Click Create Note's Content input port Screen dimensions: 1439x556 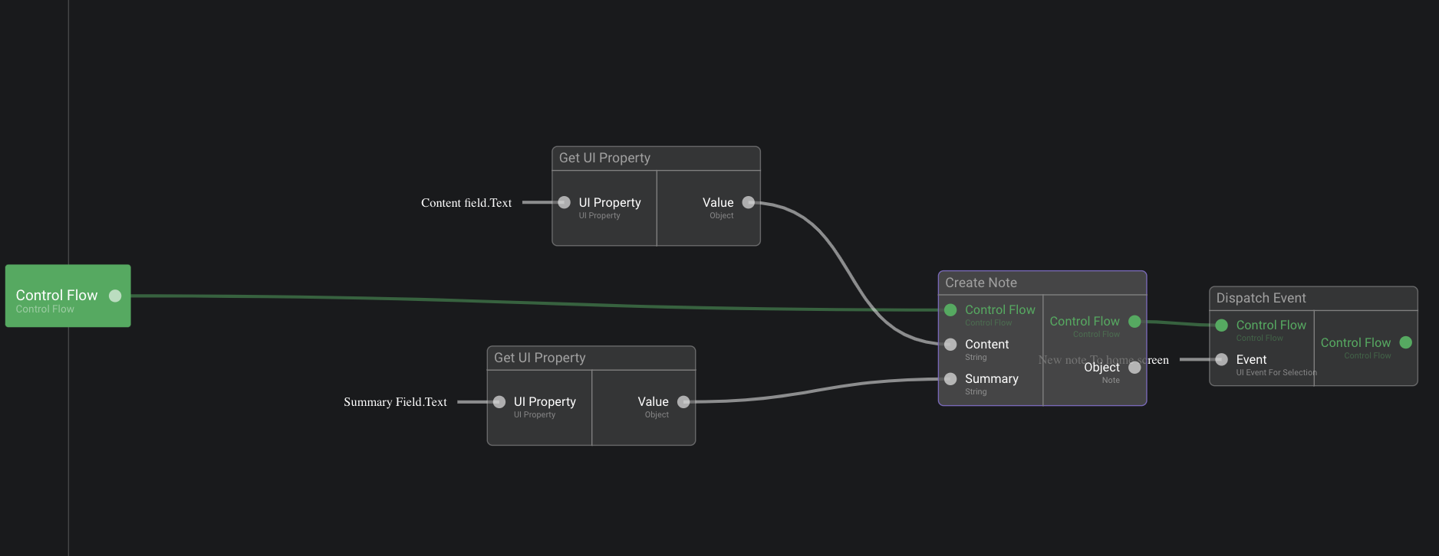tap(950, 345)
